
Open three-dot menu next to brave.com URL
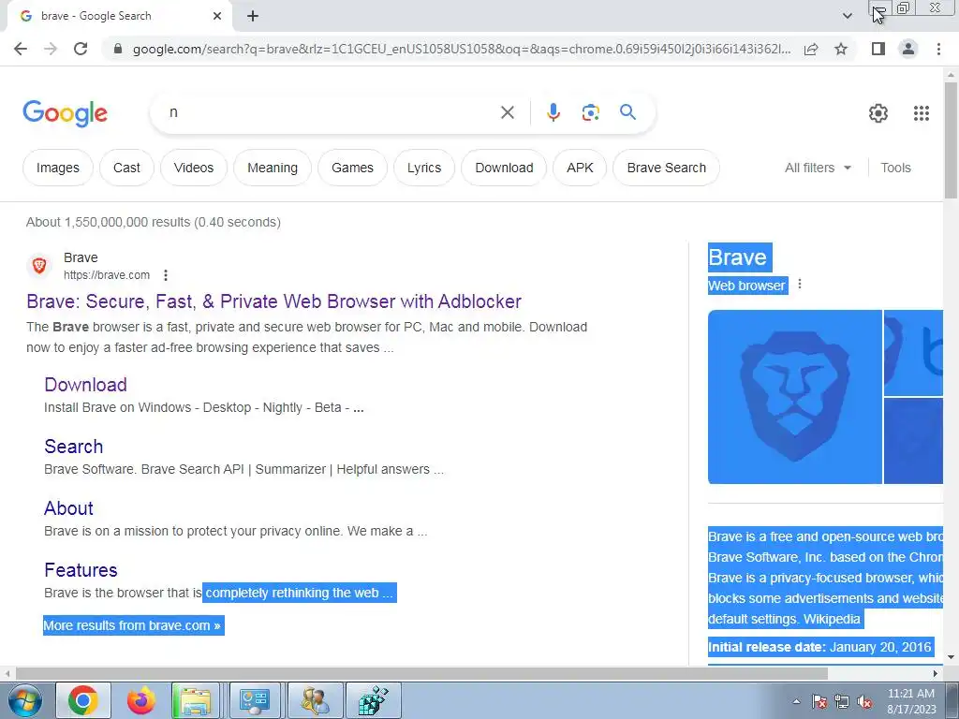coord(165,275)
